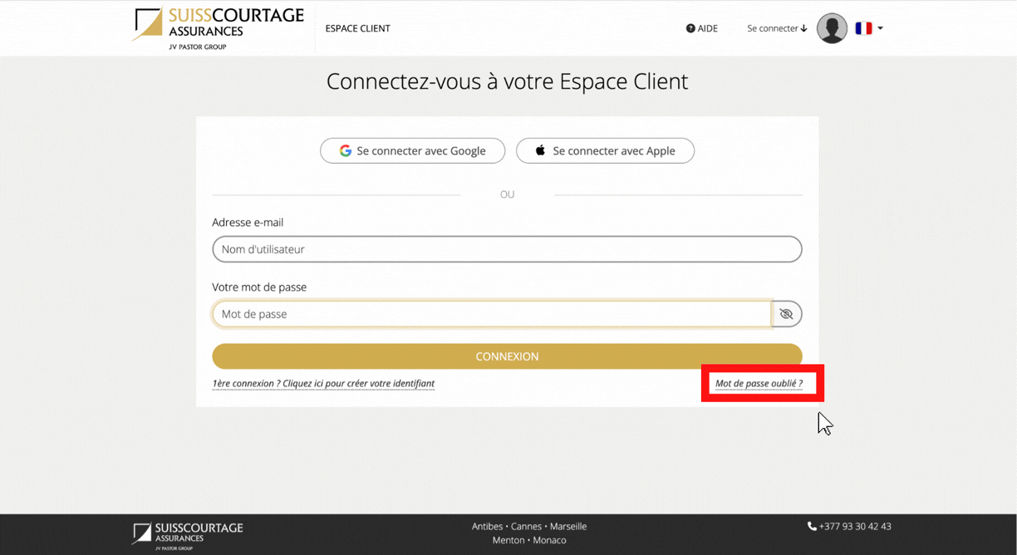Click the Google G logo icon

pos(346,151)
